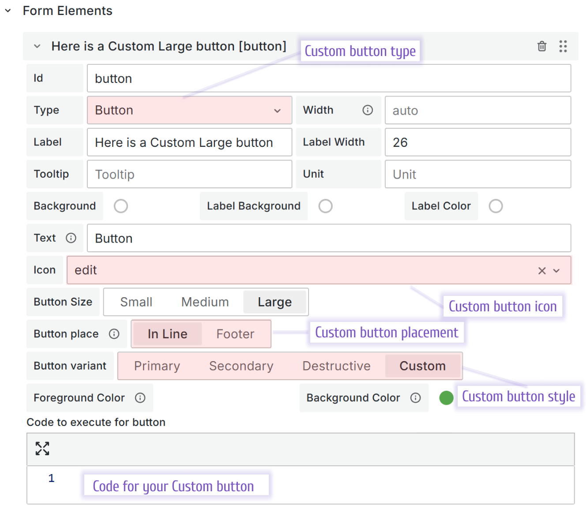Expand the code editor to fullscreen
This screenshot has height=508, width=587.
42,448
